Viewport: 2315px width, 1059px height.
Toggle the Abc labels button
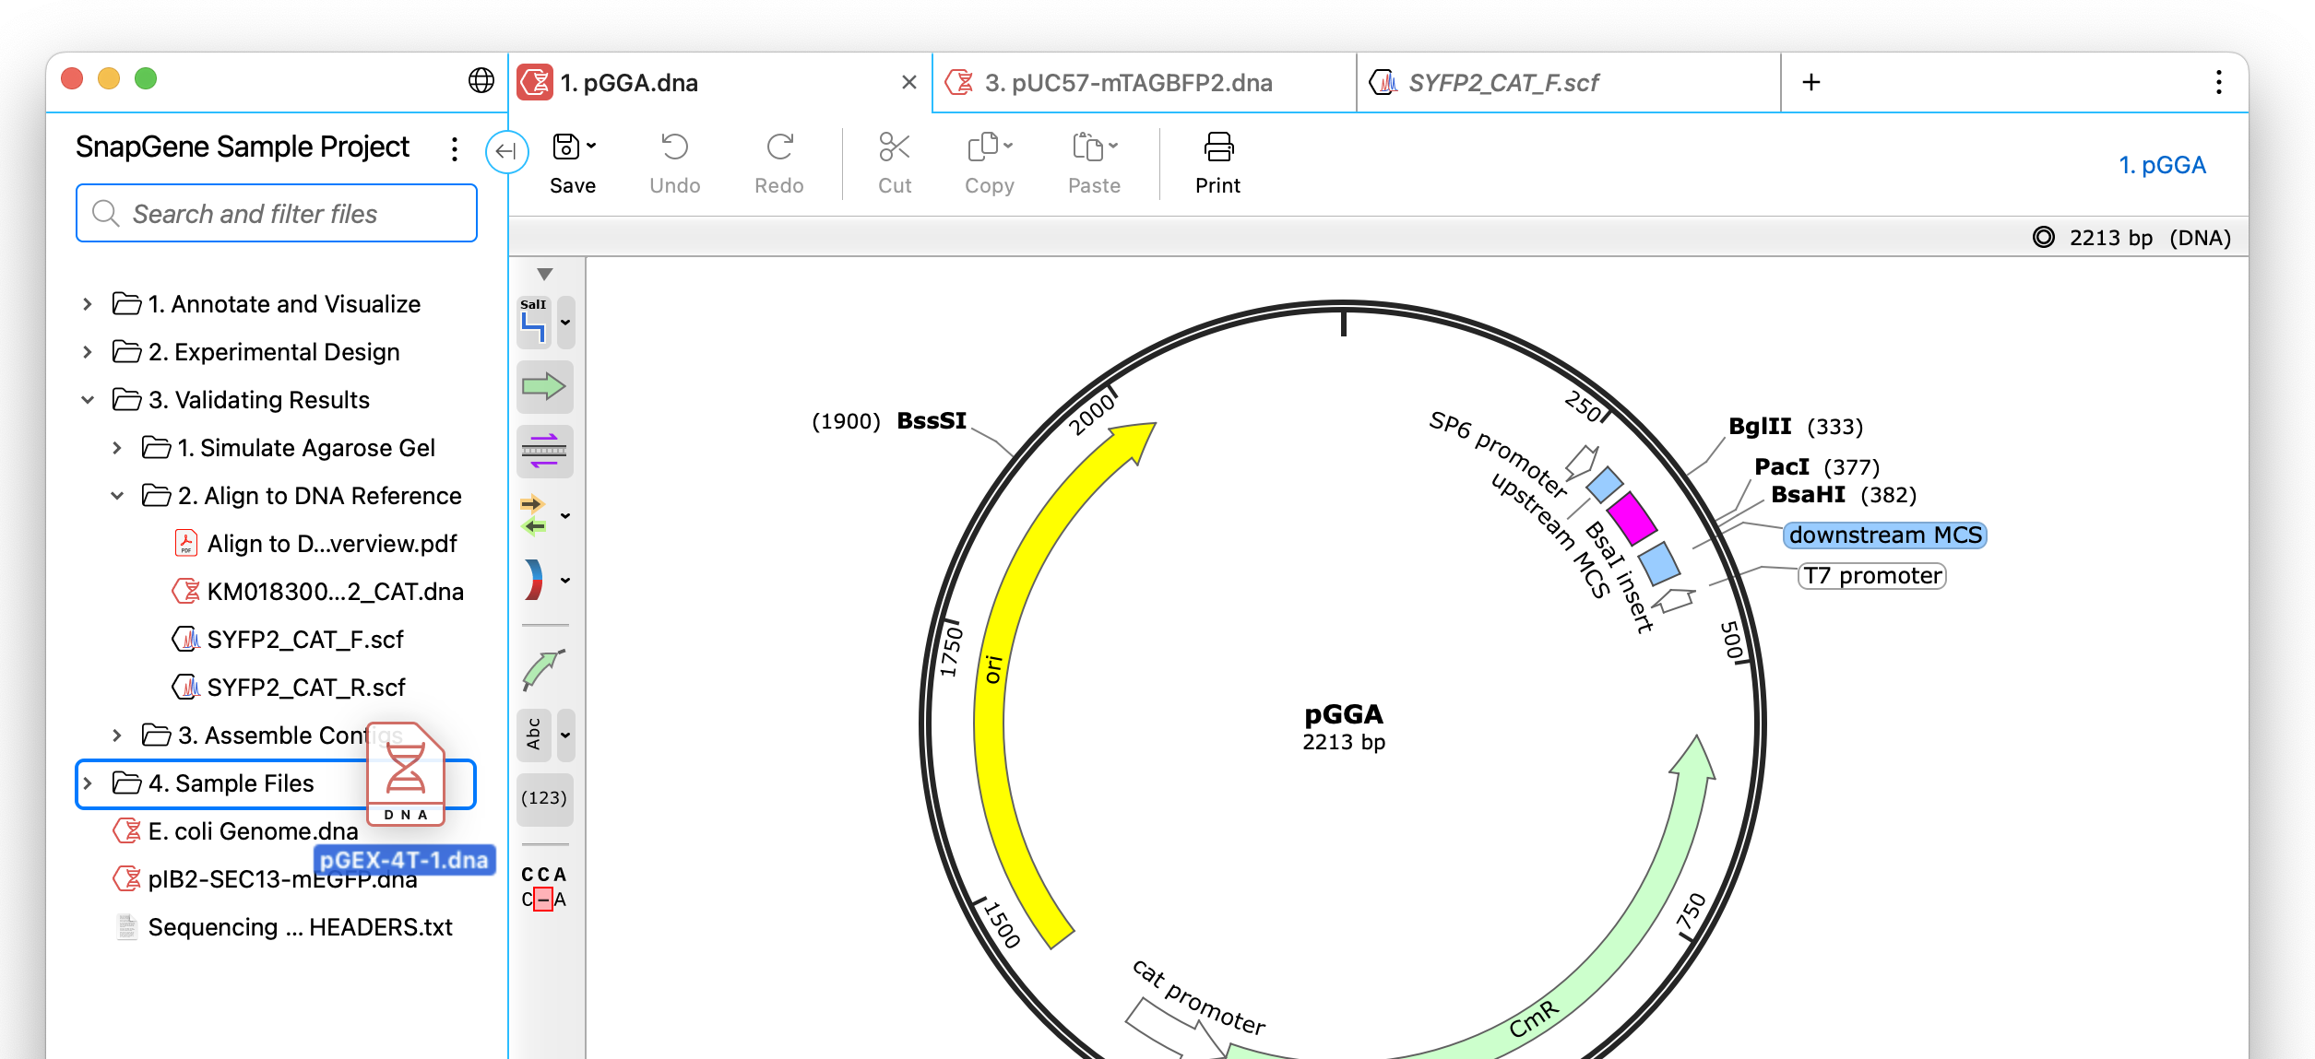click(x=534, y=735)
